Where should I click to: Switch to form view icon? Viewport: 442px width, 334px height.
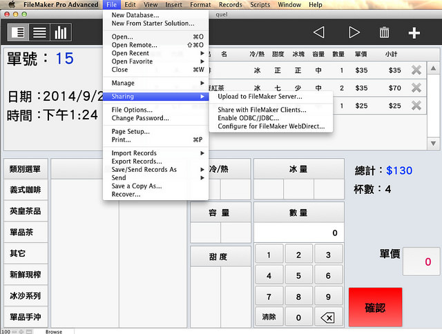19,32
